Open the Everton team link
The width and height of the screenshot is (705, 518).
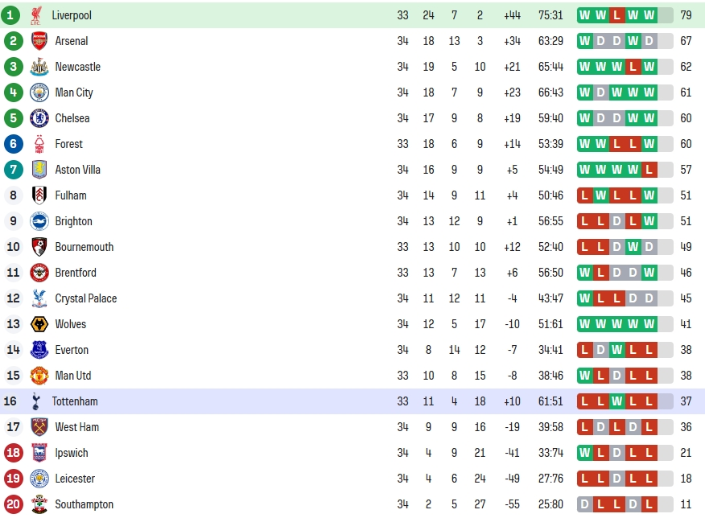pos(72,350)
